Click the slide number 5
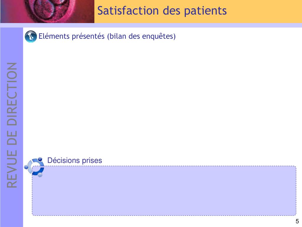The image size is (302, 227). 297,221
